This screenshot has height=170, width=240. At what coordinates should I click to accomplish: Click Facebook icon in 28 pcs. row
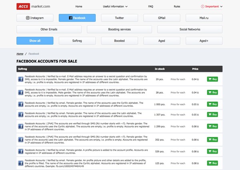click(21, 92)
